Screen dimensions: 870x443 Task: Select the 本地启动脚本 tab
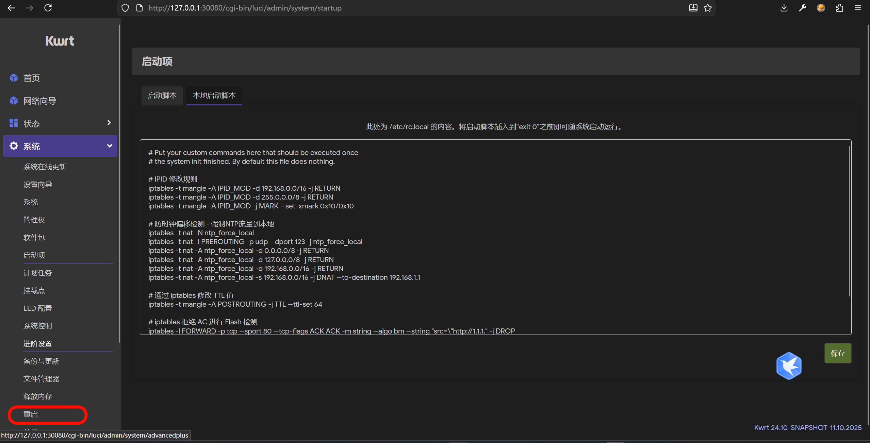(214, 96)
